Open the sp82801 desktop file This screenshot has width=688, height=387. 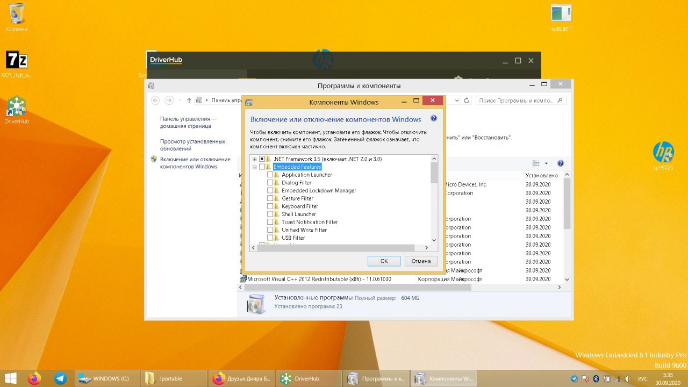point(561,16)
